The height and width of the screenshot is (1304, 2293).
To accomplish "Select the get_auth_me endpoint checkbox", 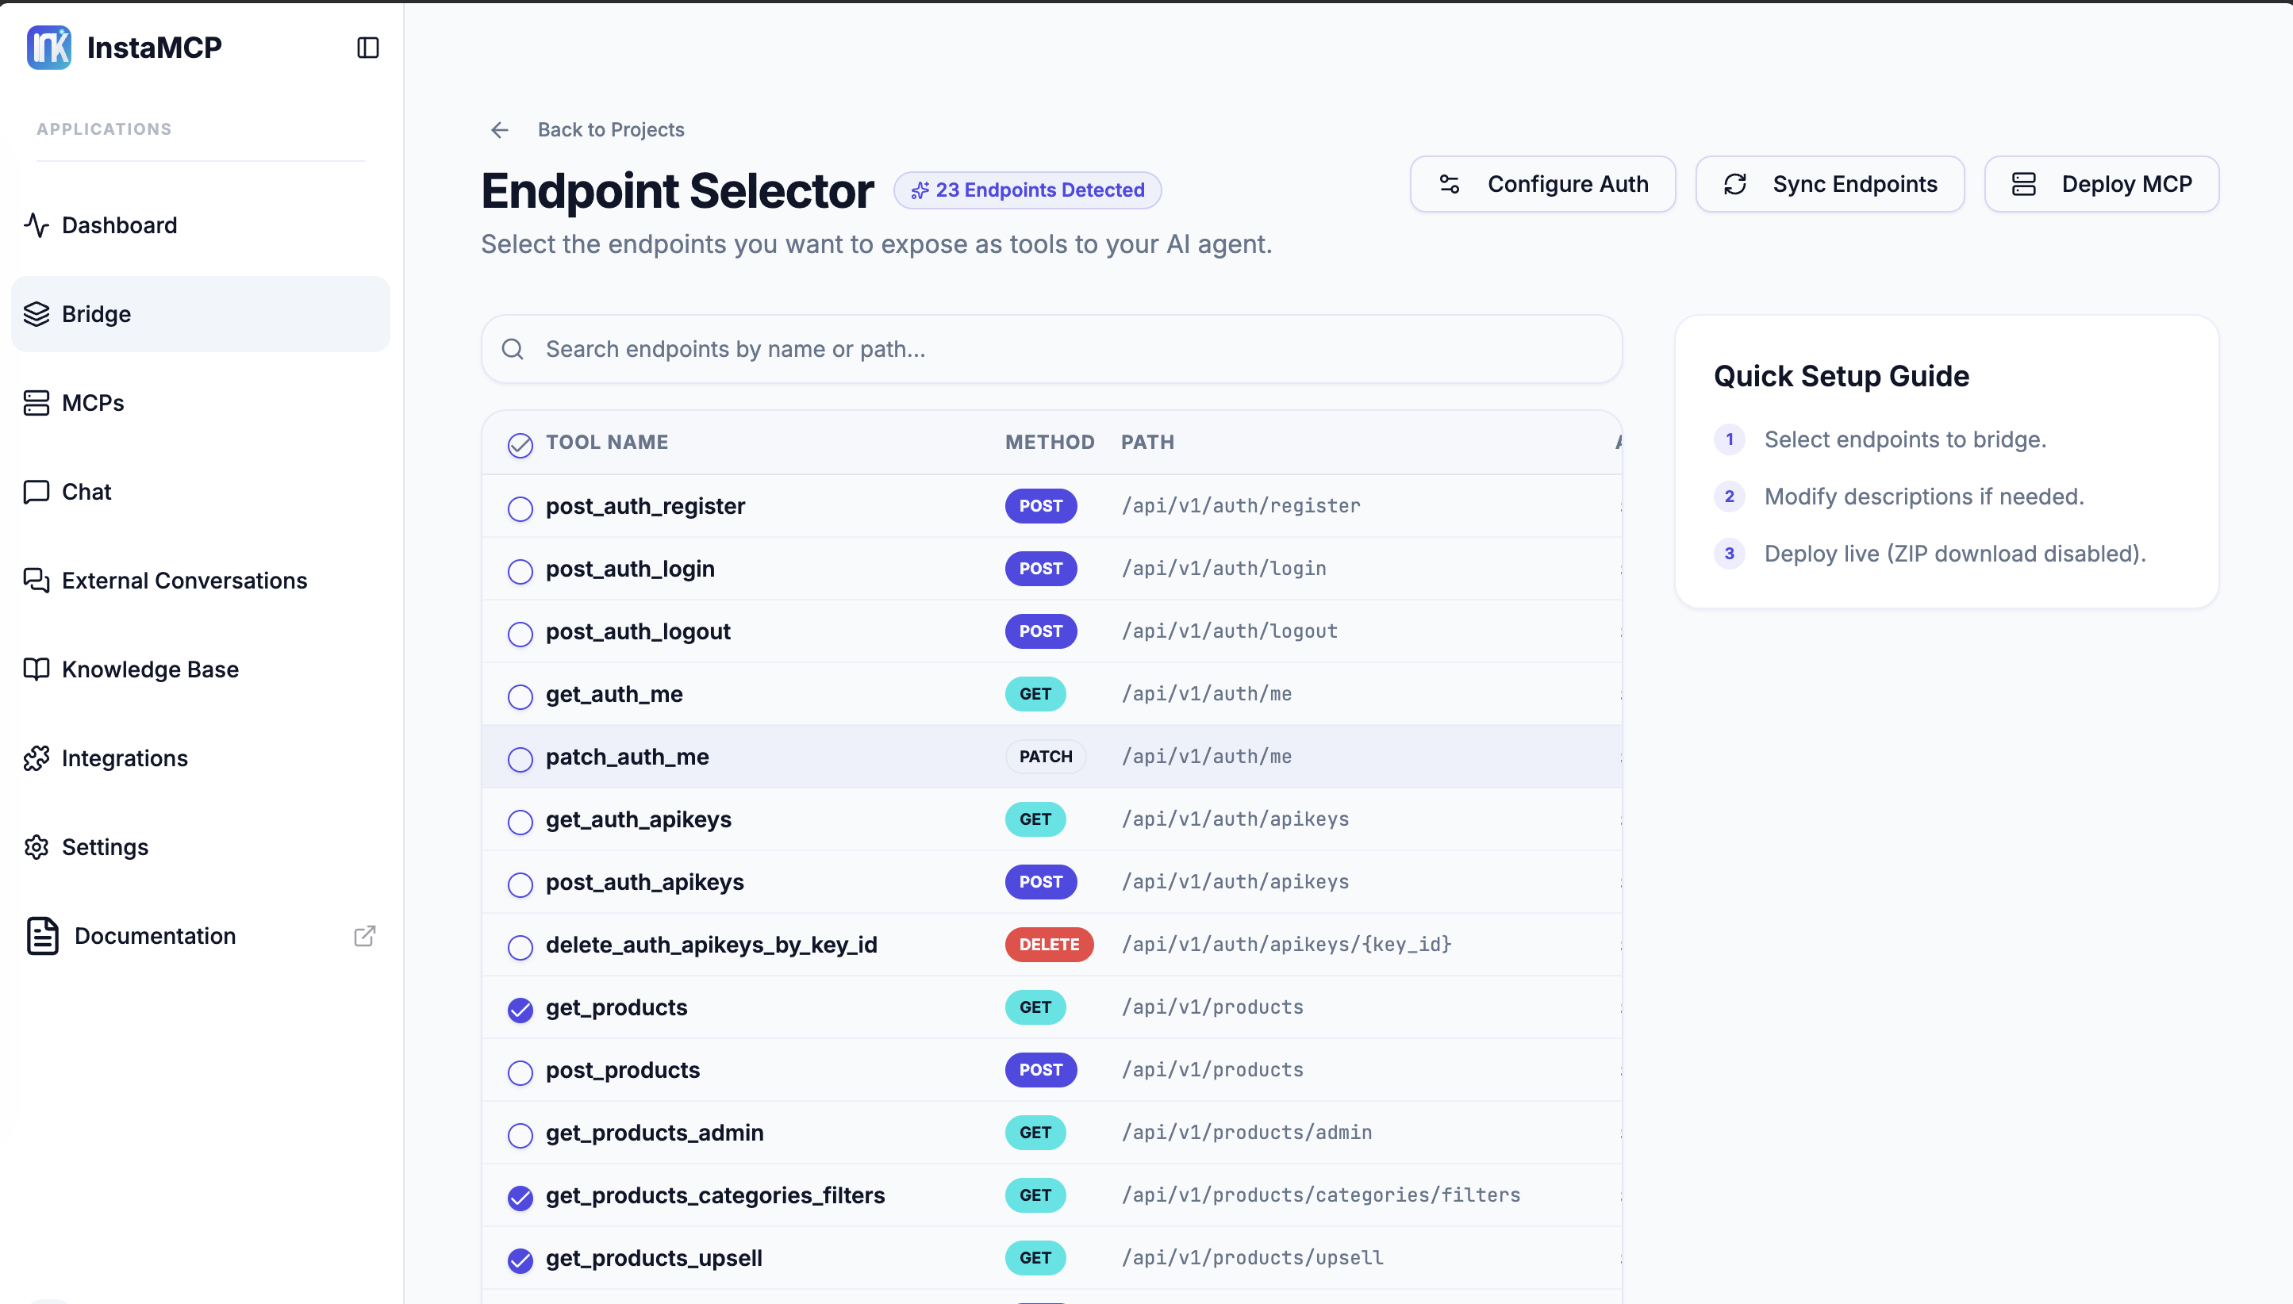I will [x=520, y=696].
